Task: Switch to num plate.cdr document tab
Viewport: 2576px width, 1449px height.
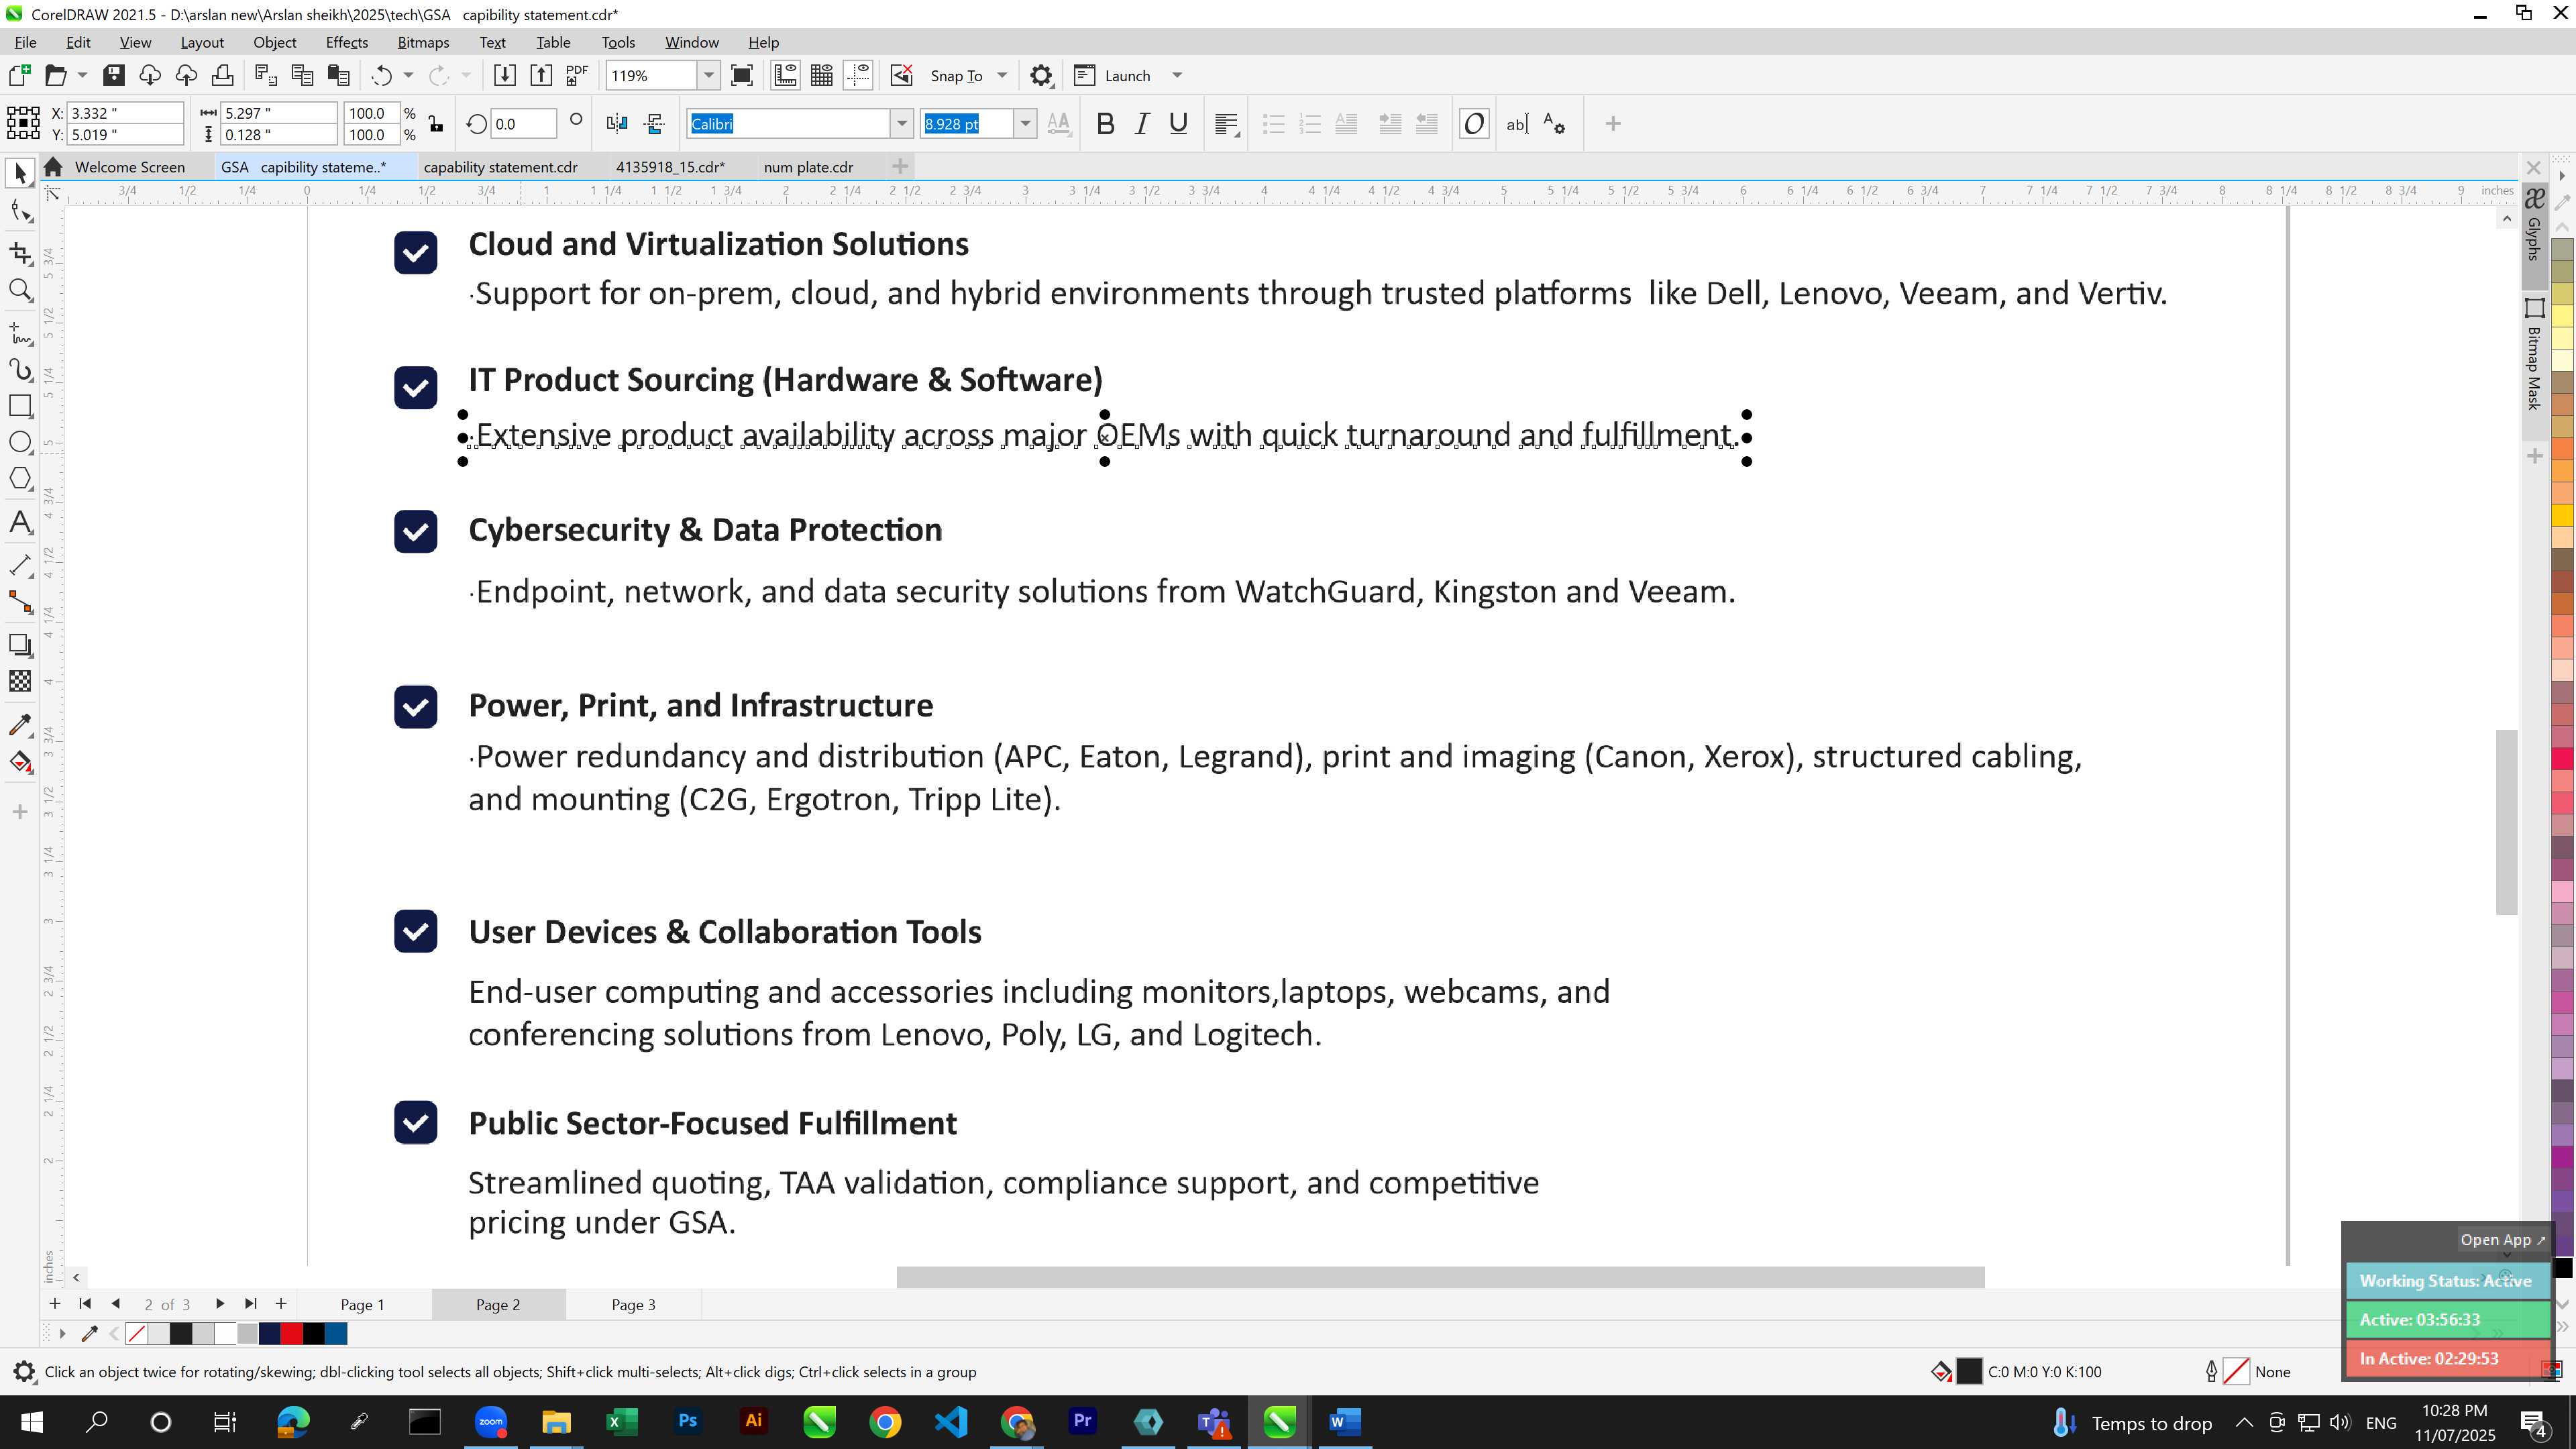Action: point(808,167)
